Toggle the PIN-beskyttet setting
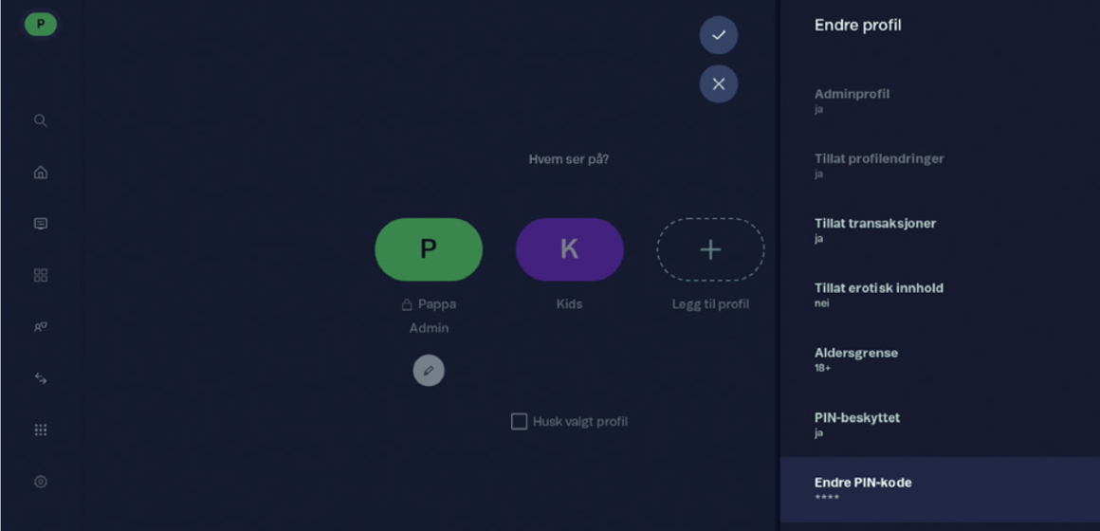The width and height of the screenshot is (1100, 531). (x=940, y=425)
